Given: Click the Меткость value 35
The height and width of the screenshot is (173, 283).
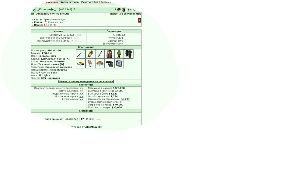Looking at the screenshot, I should (122, 38).
